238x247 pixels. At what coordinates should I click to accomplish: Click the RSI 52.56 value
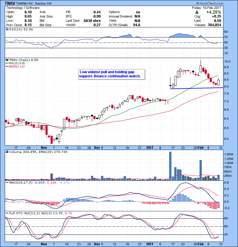point(29,29)
